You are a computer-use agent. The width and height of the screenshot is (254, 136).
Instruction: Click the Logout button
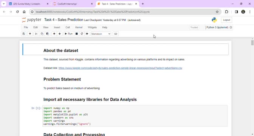[226, 20]
